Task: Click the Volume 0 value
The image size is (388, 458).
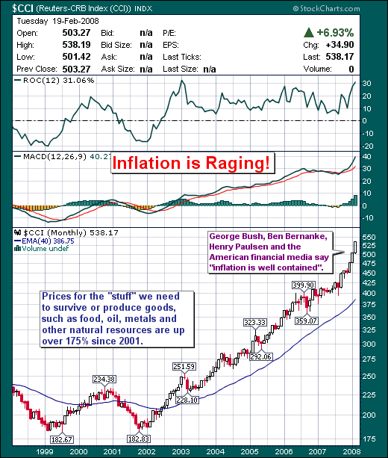Action: click(351, 69)
